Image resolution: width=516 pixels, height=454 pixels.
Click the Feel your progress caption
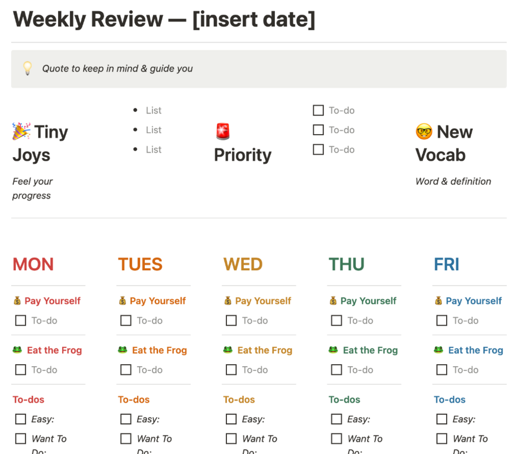(x=32, y=188)
